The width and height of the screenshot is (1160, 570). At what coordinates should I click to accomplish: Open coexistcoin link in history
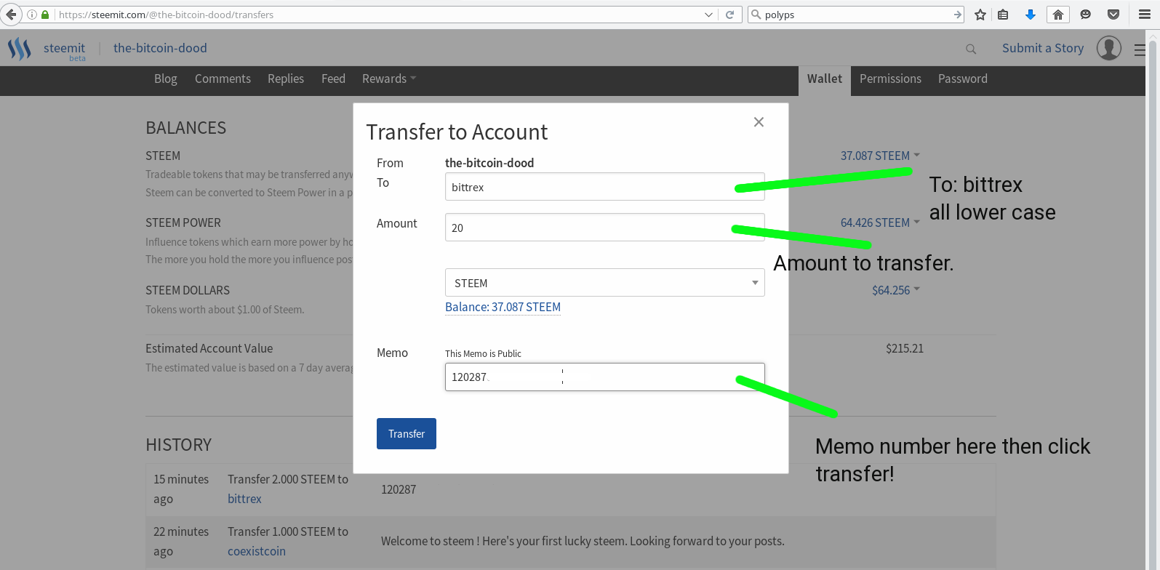(x=257, y=551)
